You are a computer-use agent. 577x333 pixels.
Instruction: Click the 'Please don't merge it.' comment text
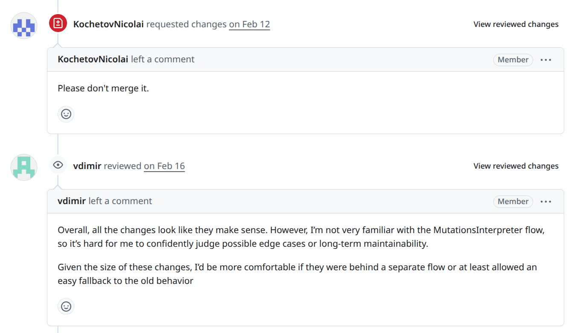[103, 89]
